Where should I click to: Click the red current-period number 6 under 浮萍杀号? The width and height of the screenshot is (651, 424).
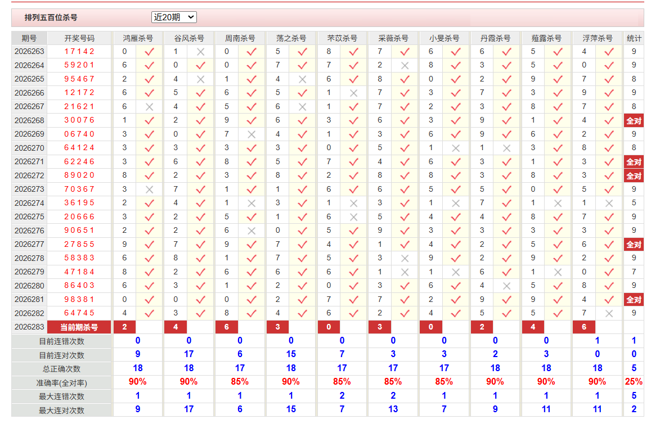583,327
